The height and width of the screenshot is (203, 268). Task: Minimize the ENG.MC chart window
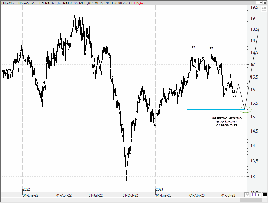[258, 3]
